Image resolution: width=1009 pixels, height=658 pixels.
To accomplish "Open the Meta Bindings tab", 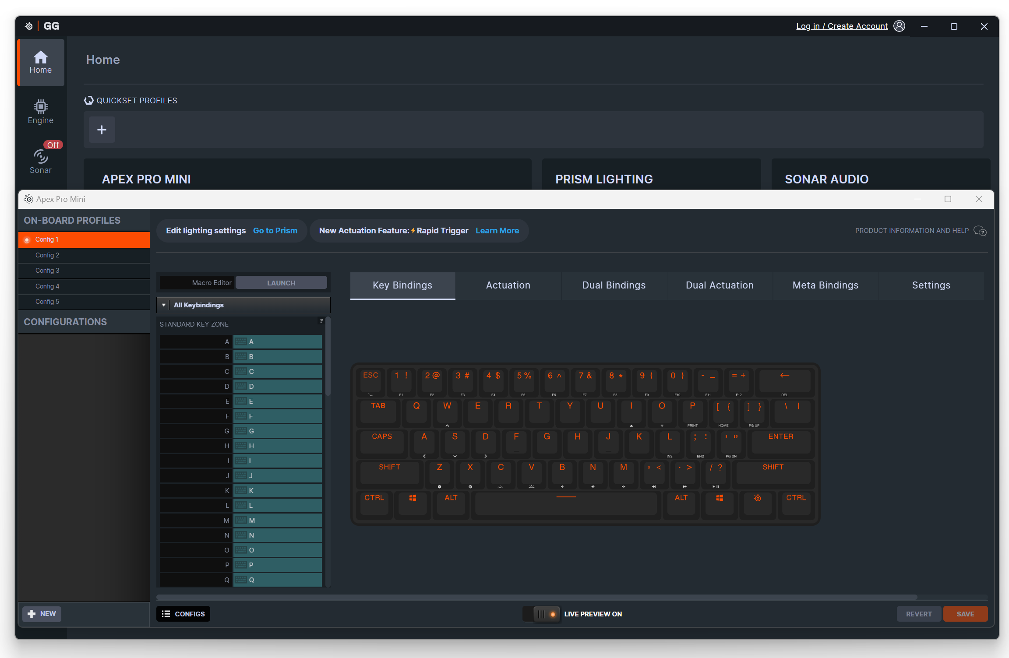I will [x=825, y=285].
